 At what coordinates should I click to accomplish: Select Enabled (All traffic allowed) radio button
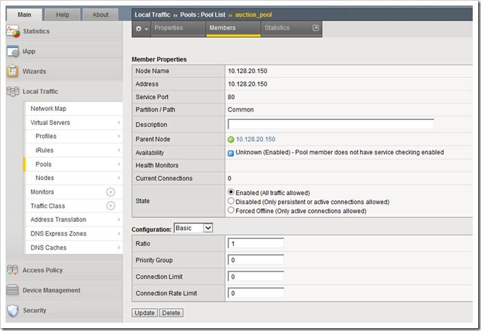pyautogui.click(x=231, y=192)
